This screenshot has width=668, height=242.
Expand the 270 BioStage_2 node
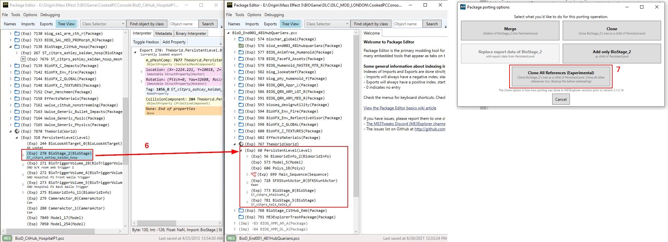[x=23, y=155]
